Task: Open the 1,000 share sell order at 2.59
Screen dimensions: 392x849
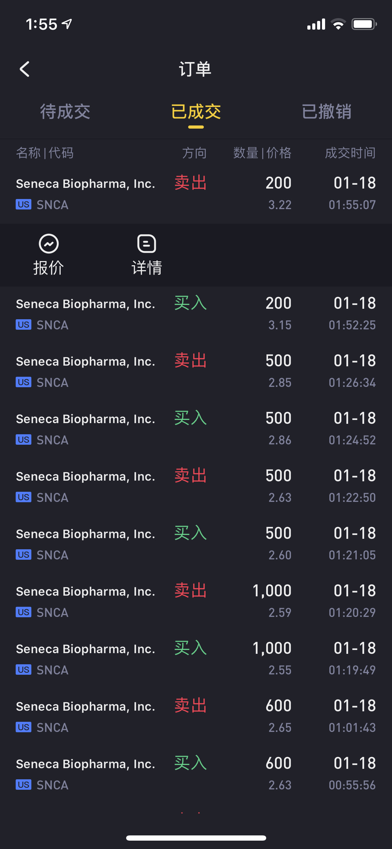Action: (196, 602)
